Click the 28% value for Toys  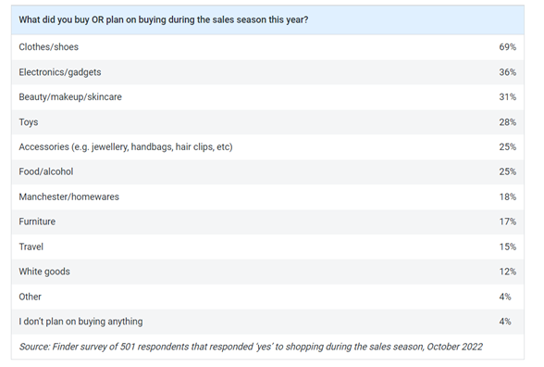[508, 122]
